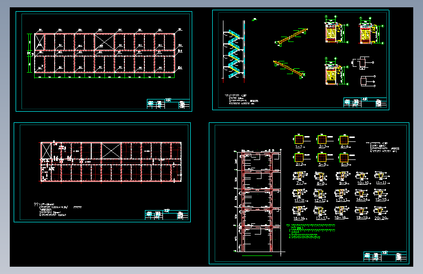The height and width of the screenshot is (274, 423).
Task: Select the large crossed opening in lower-left floor plan
Action: click(x=111, y=151)
